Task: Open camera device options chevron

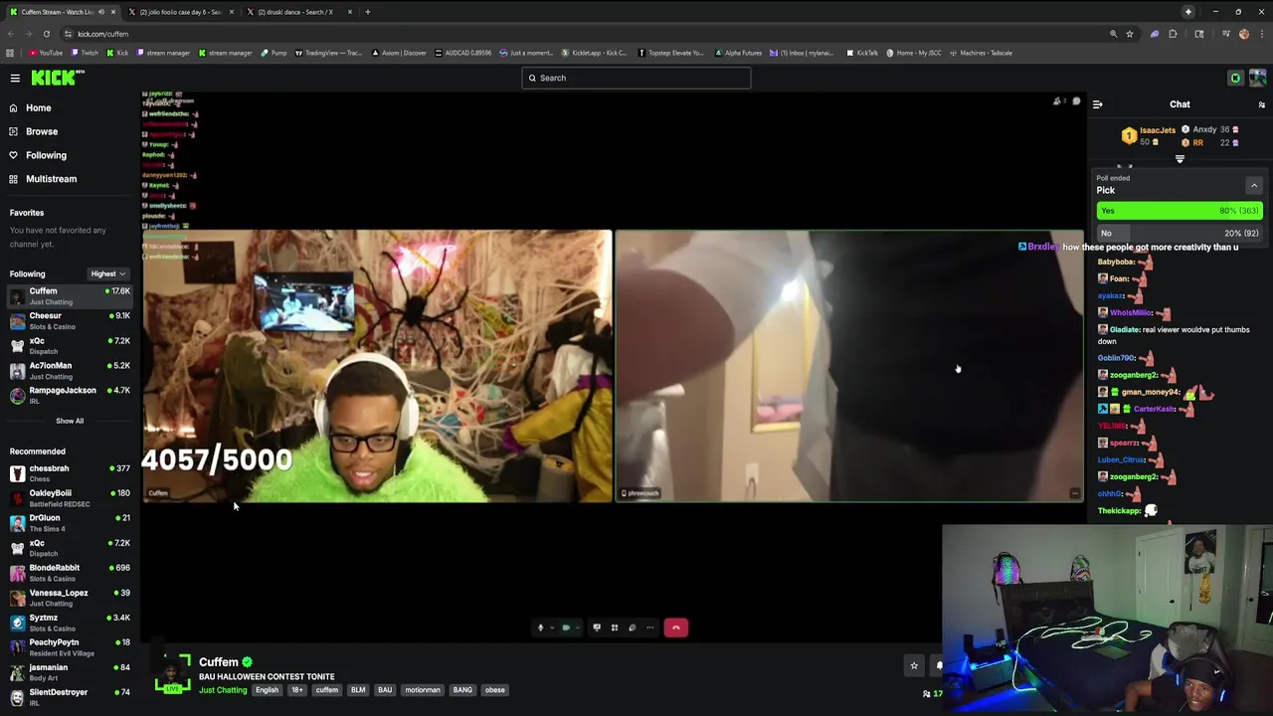Action: pos(579,627)
